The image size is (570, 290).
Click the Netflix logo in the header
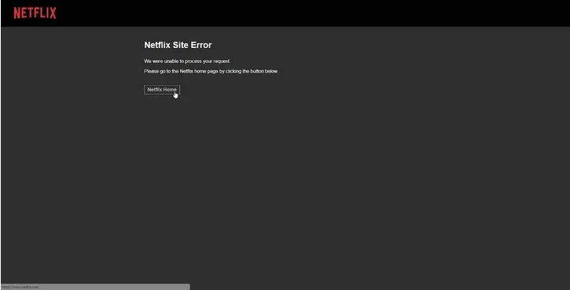35,13
